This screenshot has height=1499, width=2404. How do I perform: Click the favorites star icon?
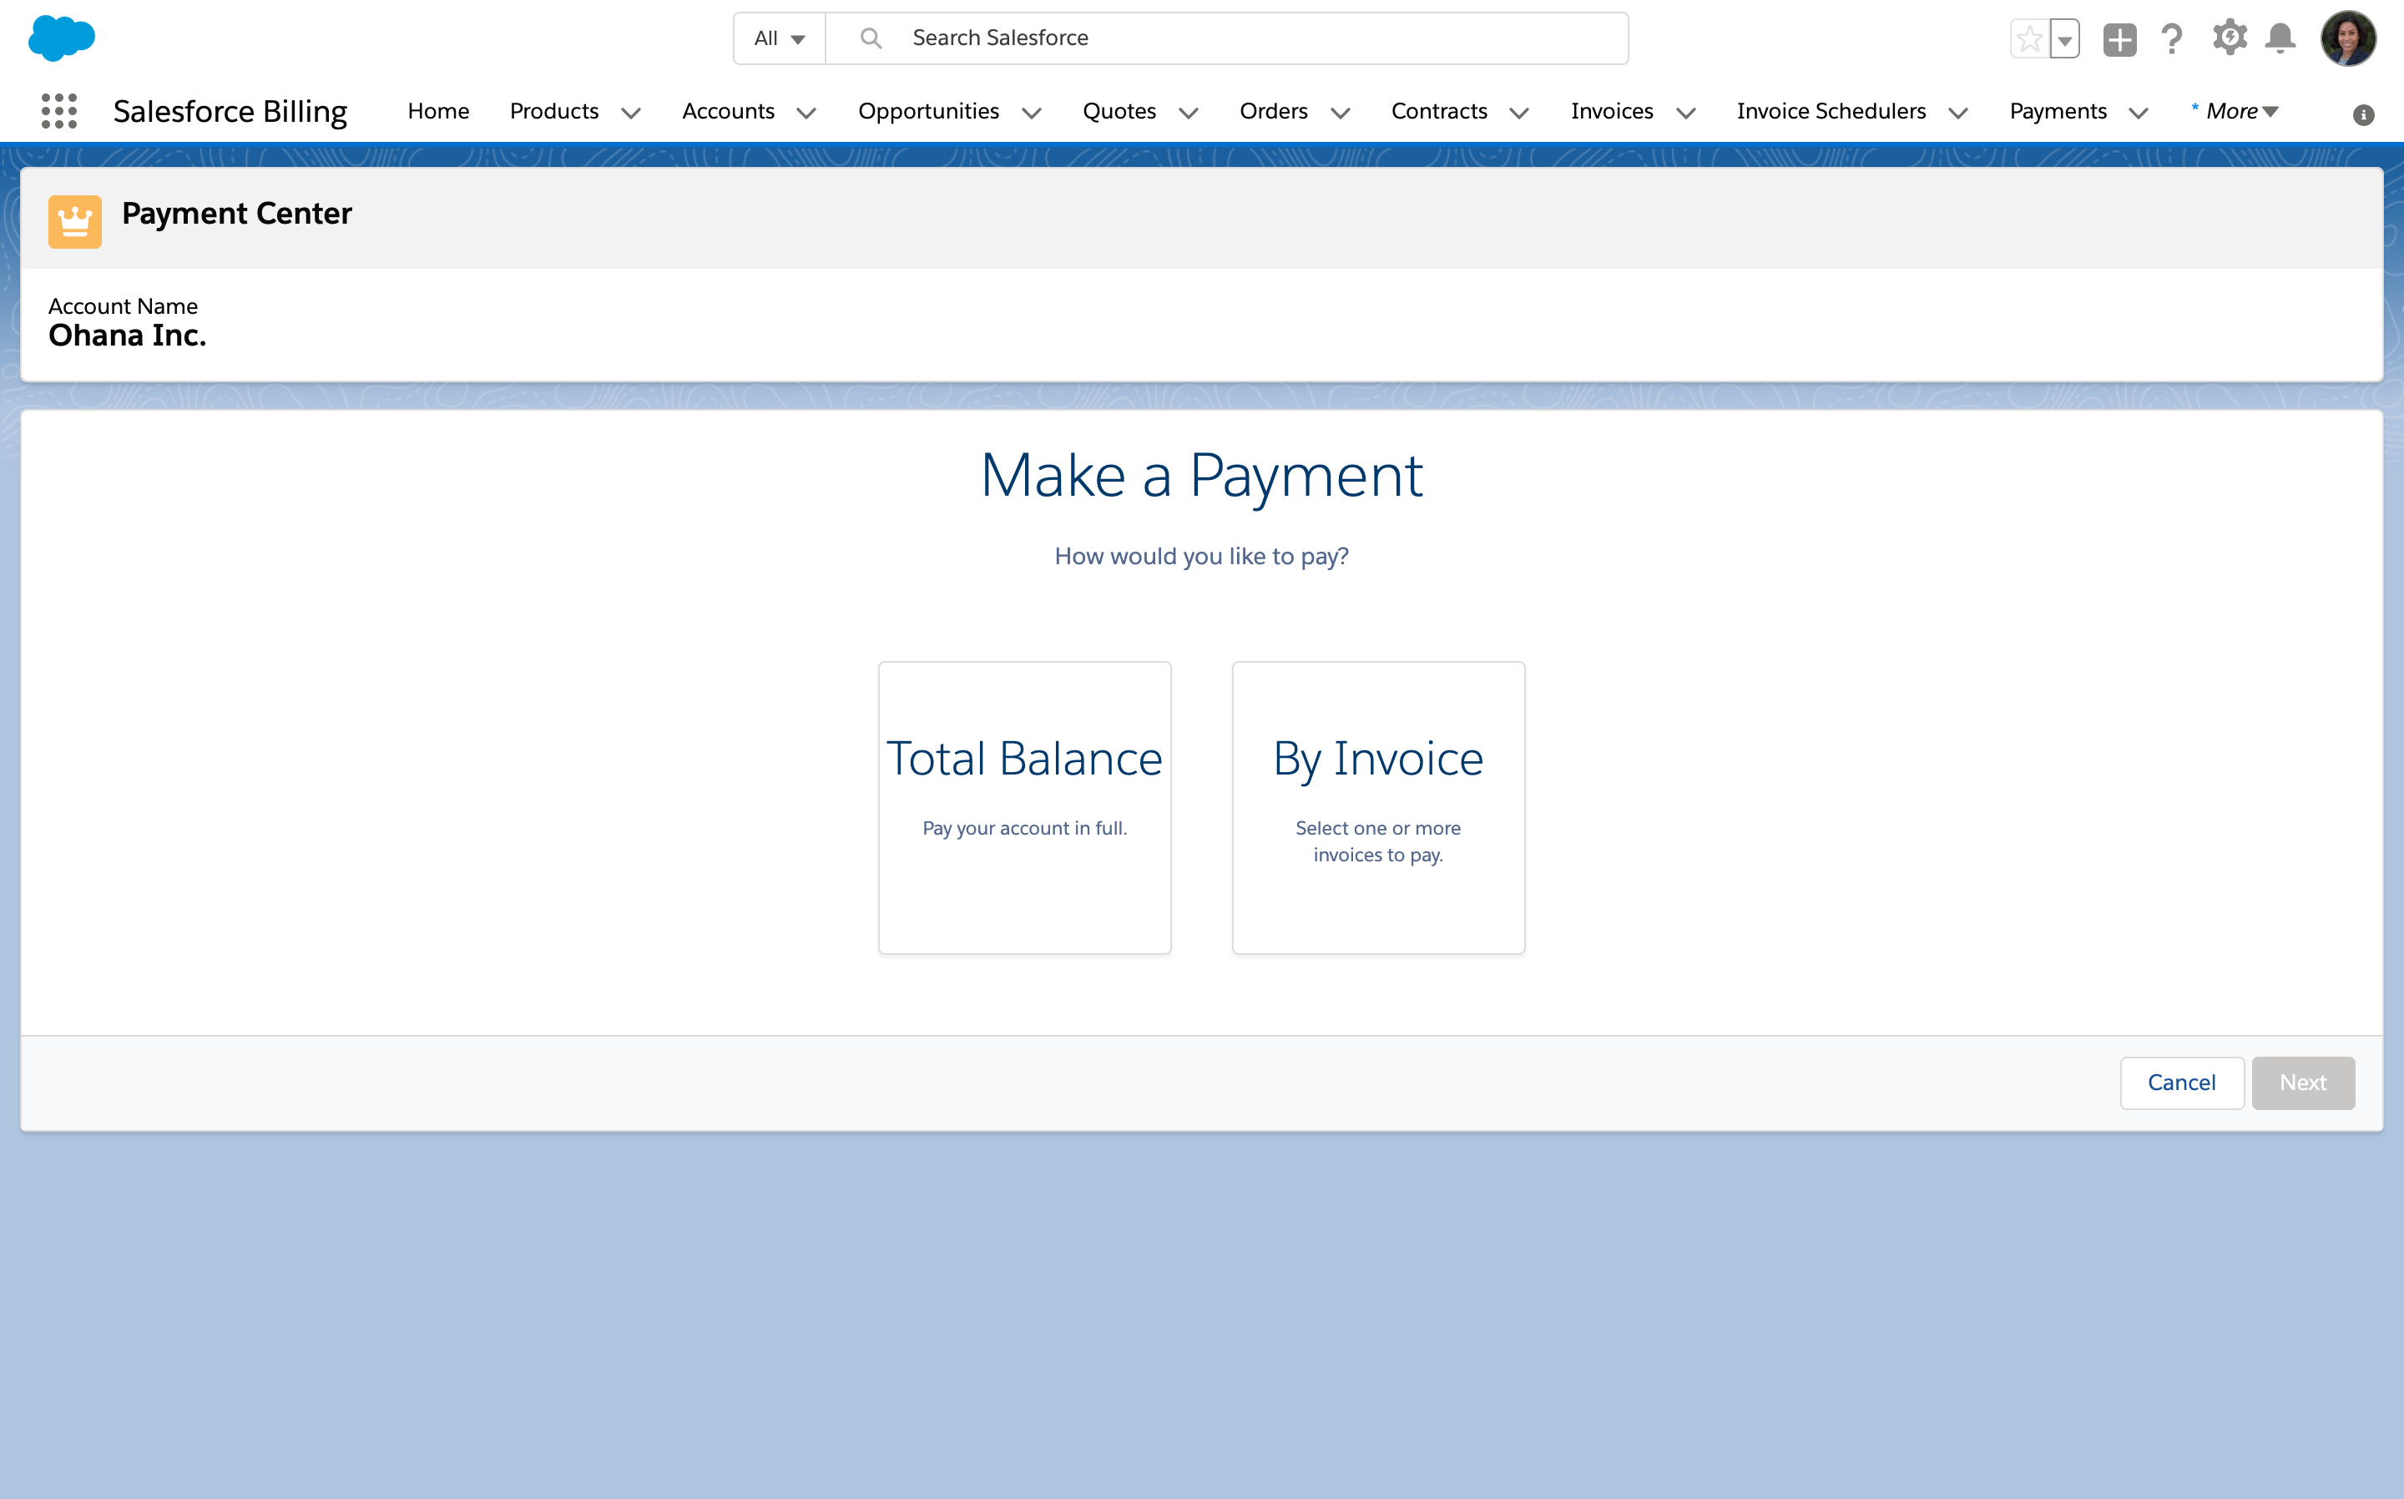(2028, 40)
